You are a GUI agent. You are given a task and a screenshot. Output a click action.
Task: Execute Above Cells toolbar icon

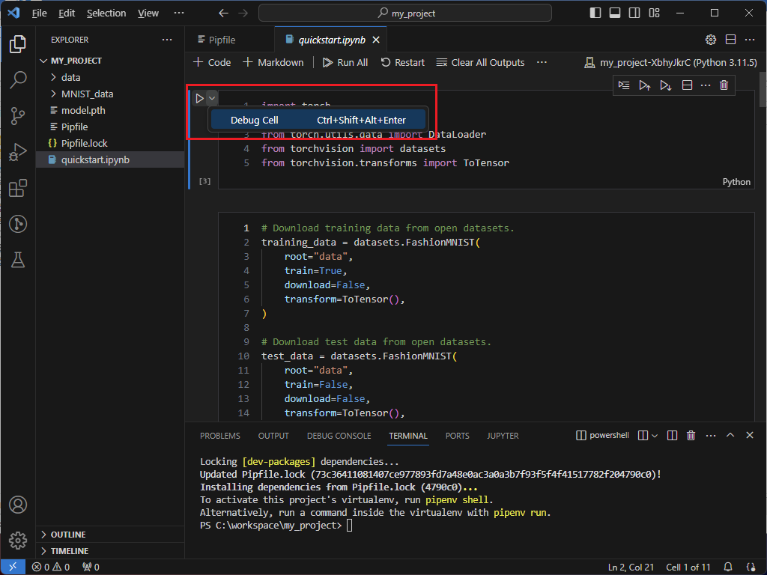click(645, 85)
